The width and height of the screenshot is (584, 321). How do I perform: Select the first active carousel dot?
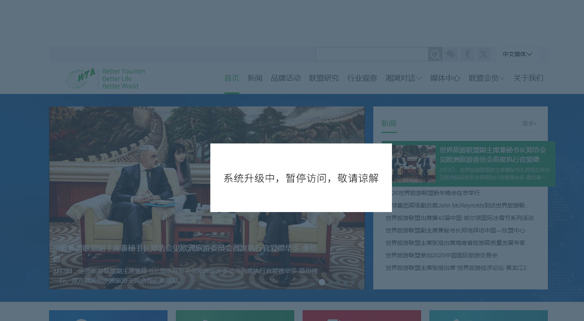click(322, 282)
